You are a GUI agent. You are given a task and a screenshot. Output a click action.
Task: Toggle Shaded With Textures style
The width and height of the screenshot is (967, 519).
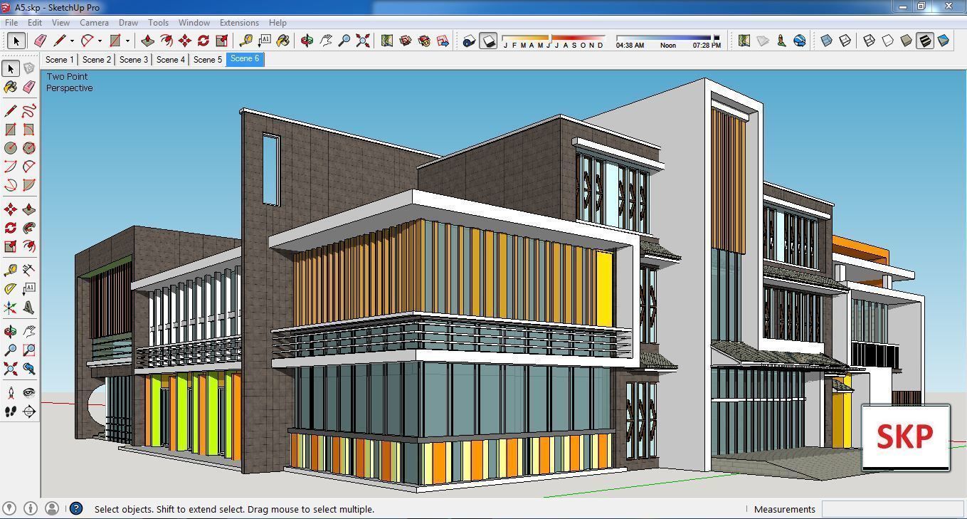pos(925,41)
